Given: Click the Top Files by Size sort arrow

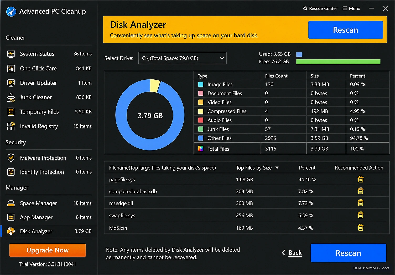Looking at the screenshot, I should 277,168.
